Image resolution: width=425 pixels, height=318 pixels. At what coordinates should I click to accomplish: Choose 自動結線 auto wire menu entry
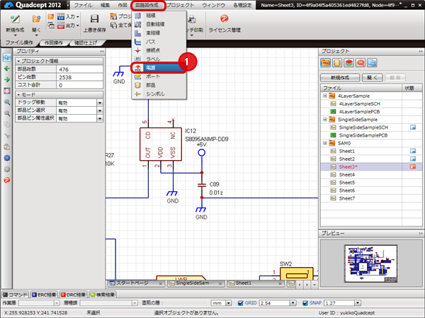pos(159,24)
